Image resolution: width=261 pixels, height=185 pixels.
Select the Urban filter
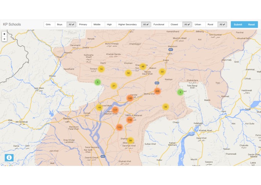point(199,24)
